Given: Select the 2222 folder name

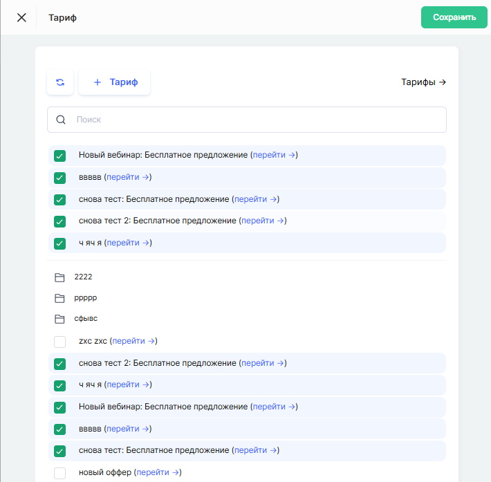Looking at the screenshot, I should (83, 277).
